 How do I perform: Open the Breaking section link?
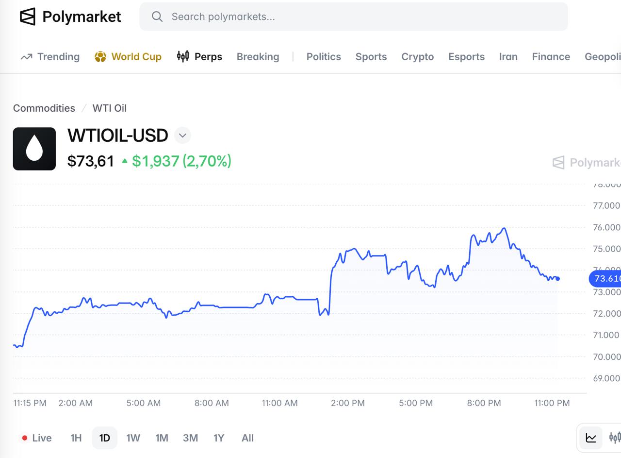(x=258, y=57)
